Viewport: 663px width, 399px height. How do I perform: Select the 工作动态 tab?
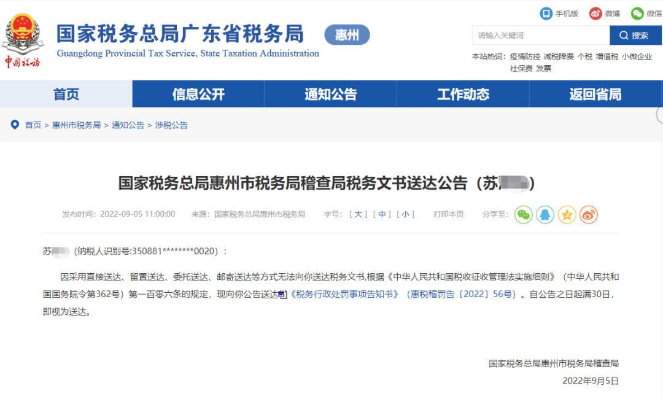pyautogui.click(x=462, y=94)
